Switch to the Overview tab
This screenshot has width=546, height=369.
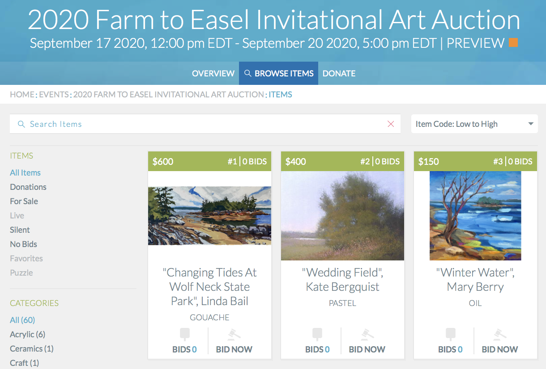213,73
